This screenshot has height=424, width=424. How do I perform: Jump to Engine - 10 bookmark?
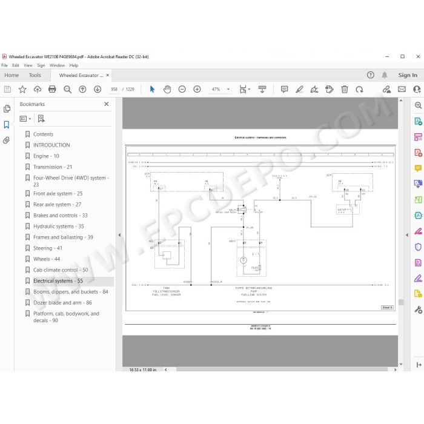coord(46,156)
